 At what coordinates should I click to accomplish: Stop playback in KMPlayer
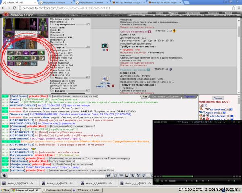208,181
